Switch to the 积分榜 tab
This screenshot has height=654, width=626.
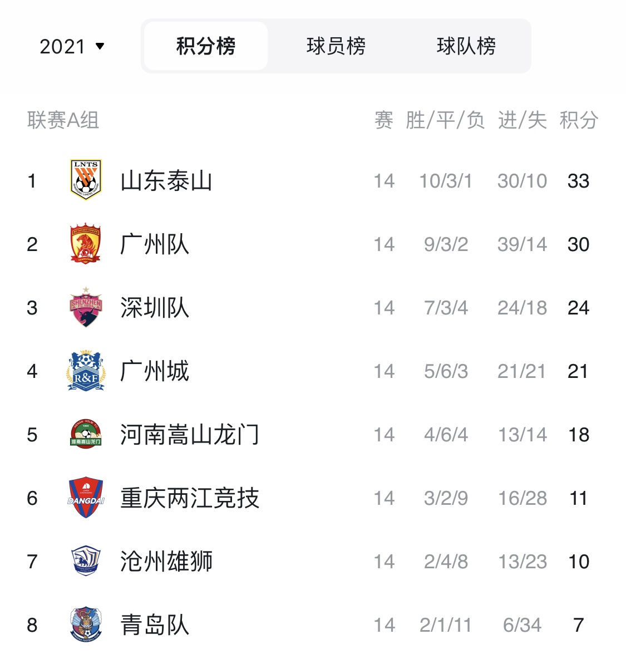[206, 46]
